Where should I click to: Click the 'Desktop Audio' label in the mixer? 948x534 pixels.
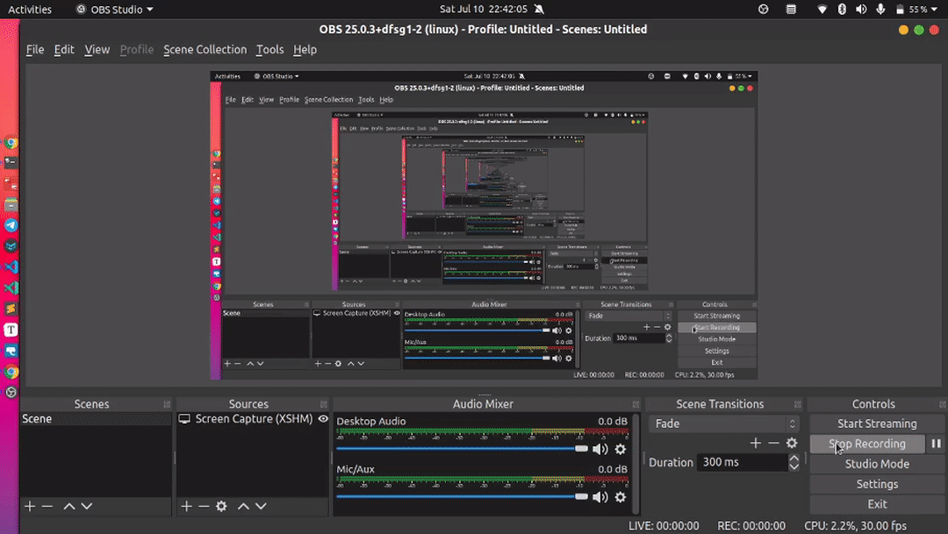tap(371, 421)
